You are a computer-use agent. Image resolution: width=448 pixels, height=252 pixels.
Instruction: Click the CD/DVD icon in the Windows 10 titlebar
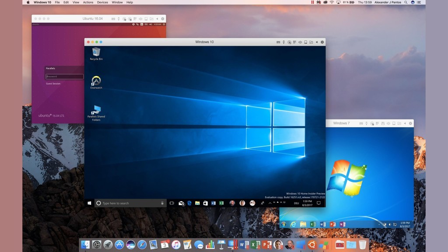(x=289, y=42)
